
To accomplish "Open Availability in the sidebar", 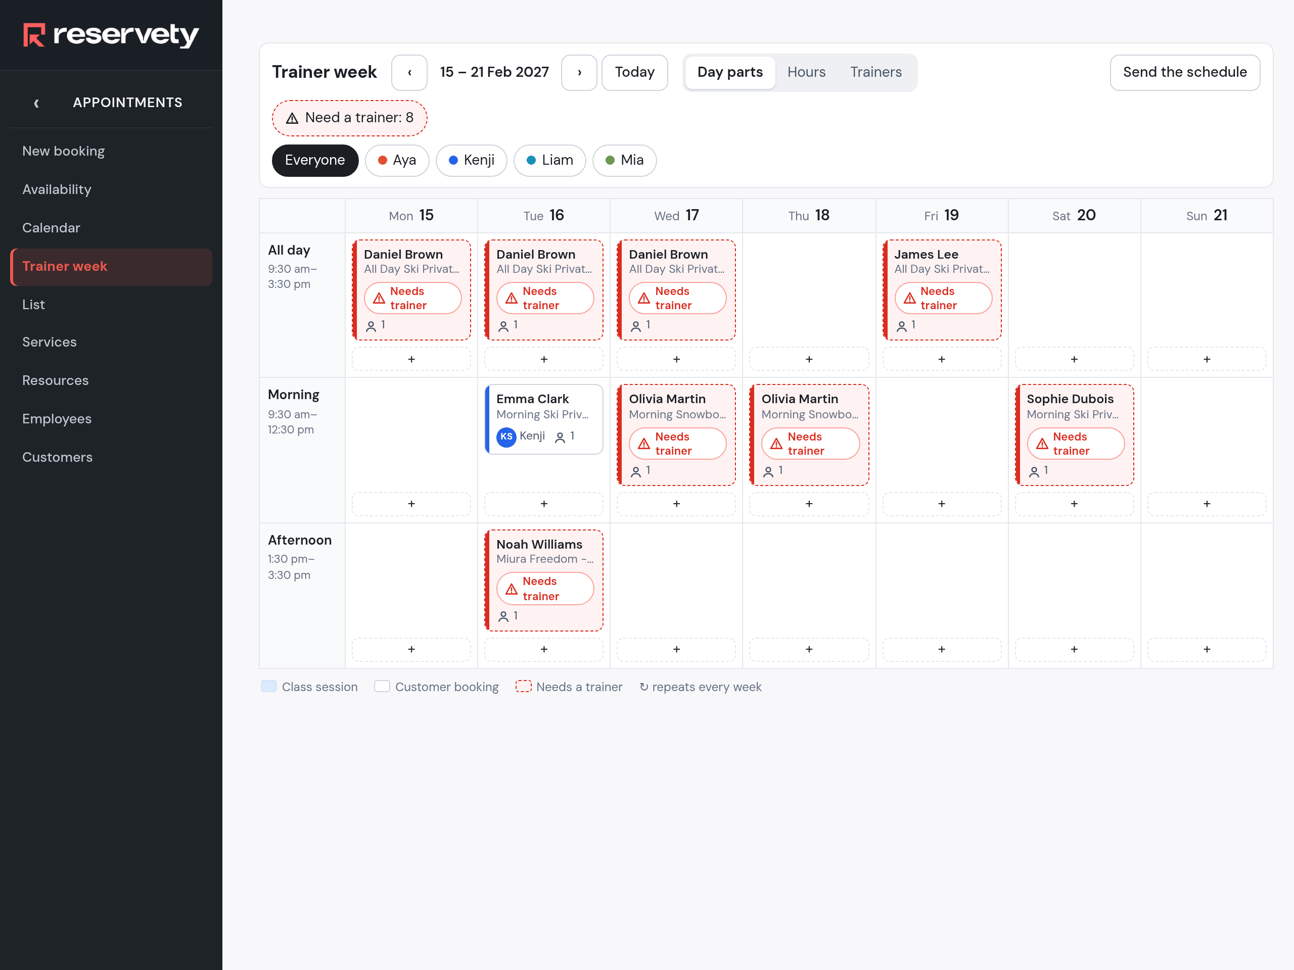I will (111, 189).
